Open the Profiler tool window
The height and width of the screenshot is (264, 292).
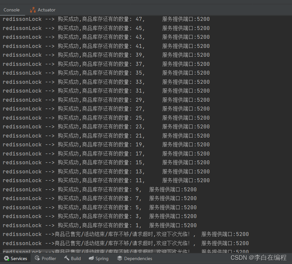[45, 258]
